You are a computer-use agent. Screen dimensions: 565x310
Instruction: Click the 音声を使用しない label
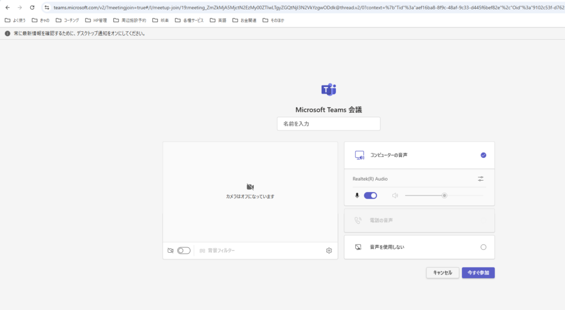click(x=387, y=247)
